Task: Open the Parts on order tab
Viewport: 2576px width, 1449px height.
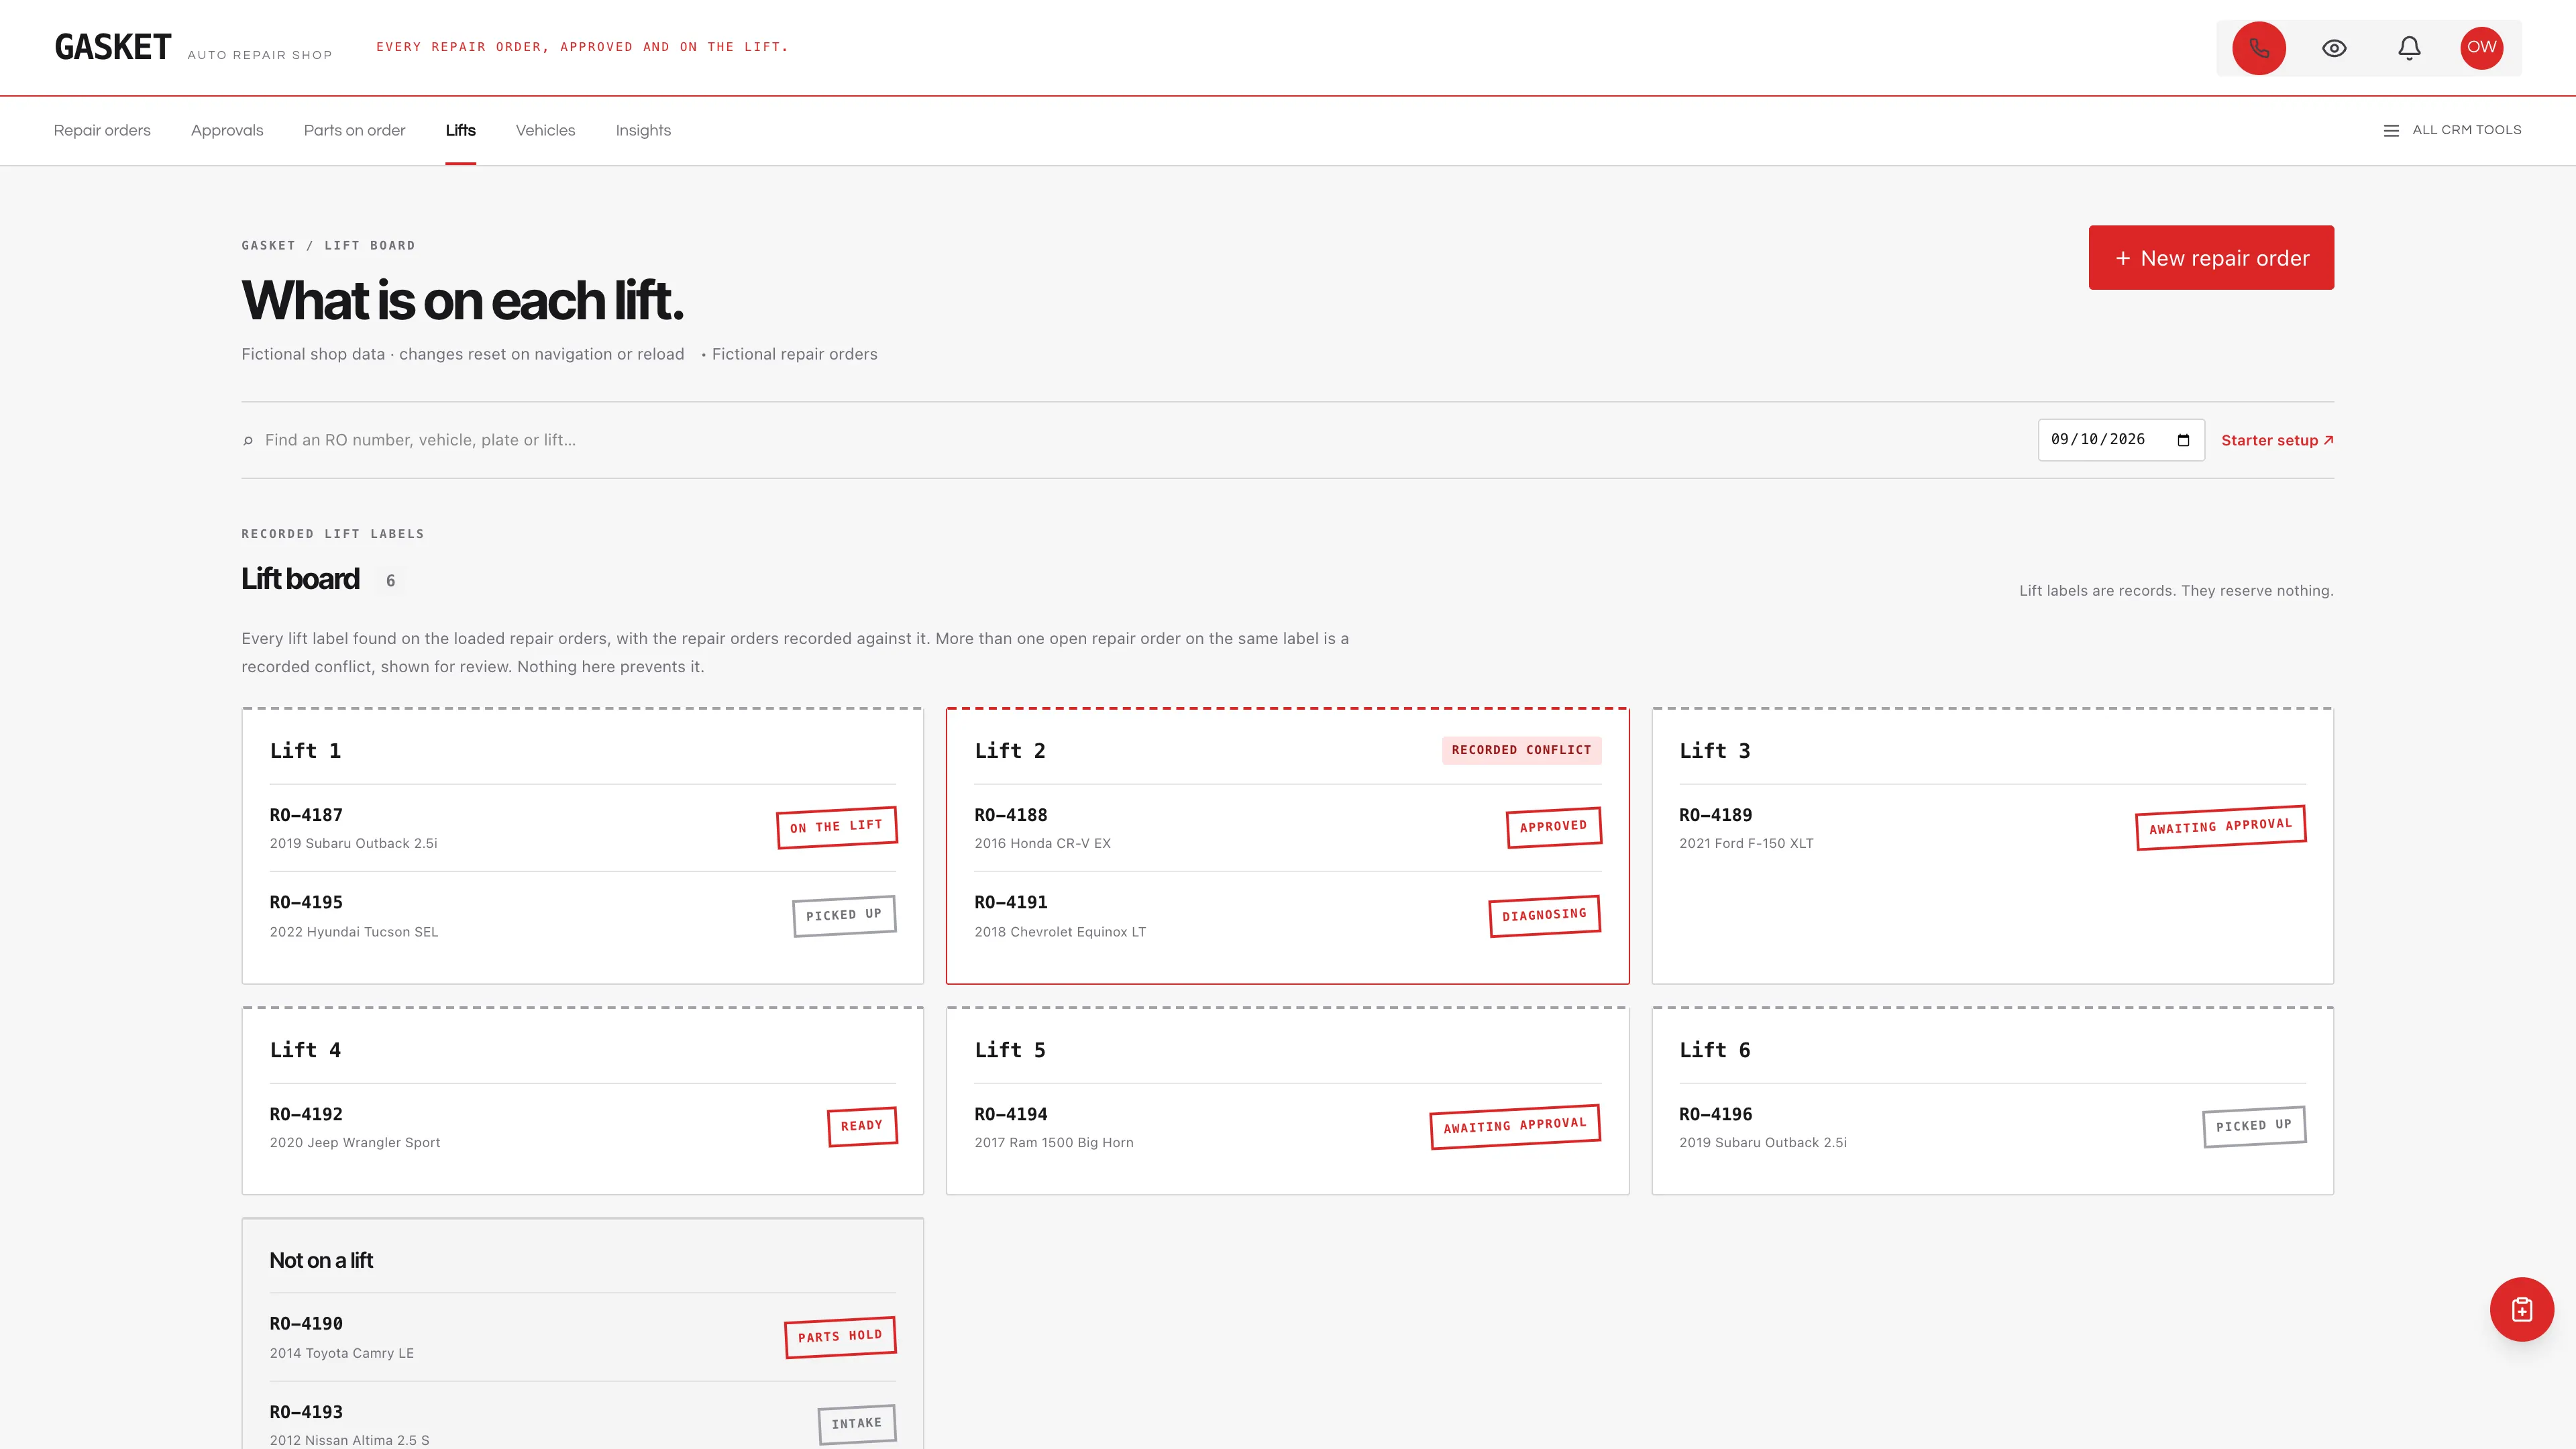Action: (354, 130)
